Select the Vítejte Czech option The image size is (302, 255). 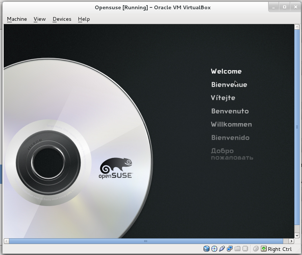click(223, 97)
